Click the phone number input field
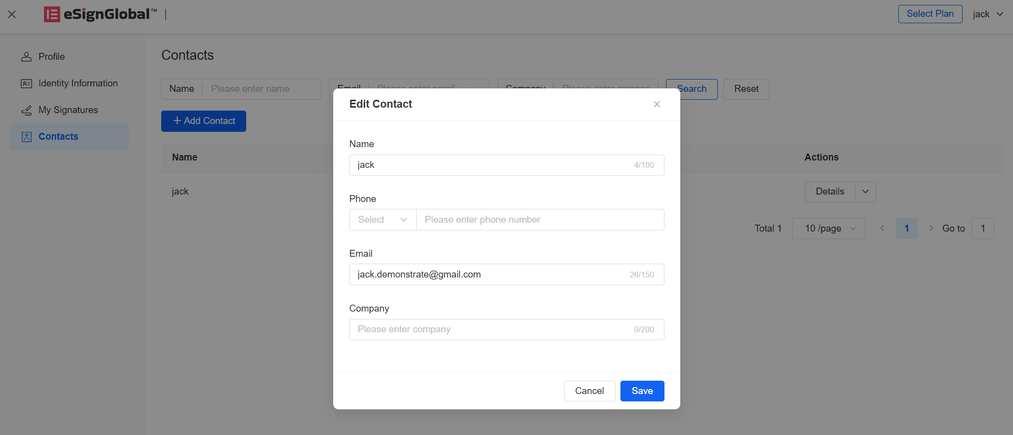The width and height of the screenshot is (1013, 435). click(x=540, y=220)
